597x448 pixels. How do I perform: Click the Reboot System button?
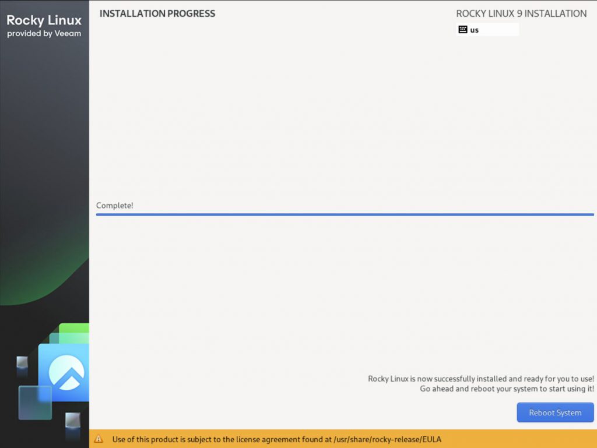(x=555, y=412)
